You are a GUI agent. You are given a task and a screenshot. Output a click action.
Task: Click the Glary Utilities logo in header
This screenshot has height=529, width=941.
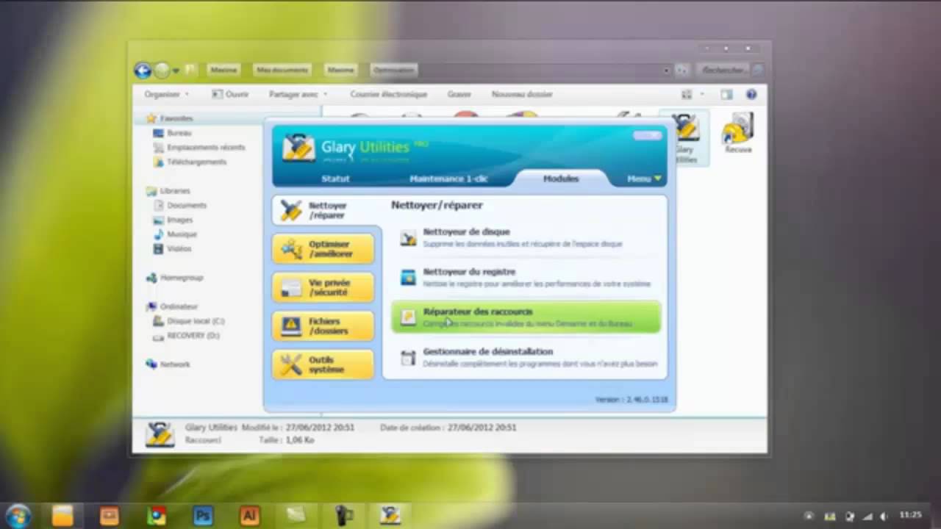click(299, 147)
